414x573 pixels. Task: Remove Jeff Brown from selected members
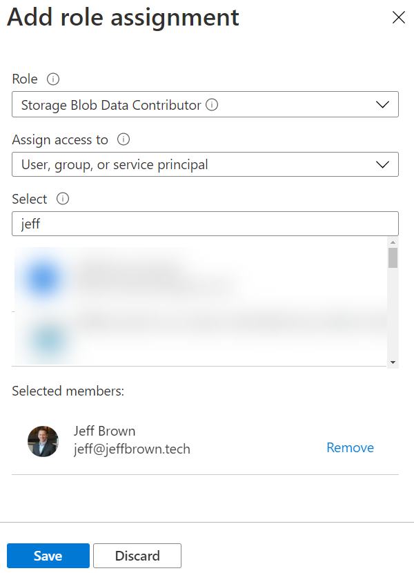pyautogui.click(x=350, y=447)
